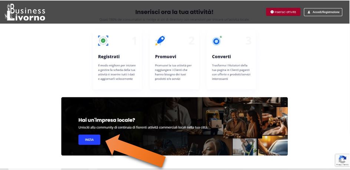Click the Business Livorno logo
The image size is (350, 170).
pos(25,12)
